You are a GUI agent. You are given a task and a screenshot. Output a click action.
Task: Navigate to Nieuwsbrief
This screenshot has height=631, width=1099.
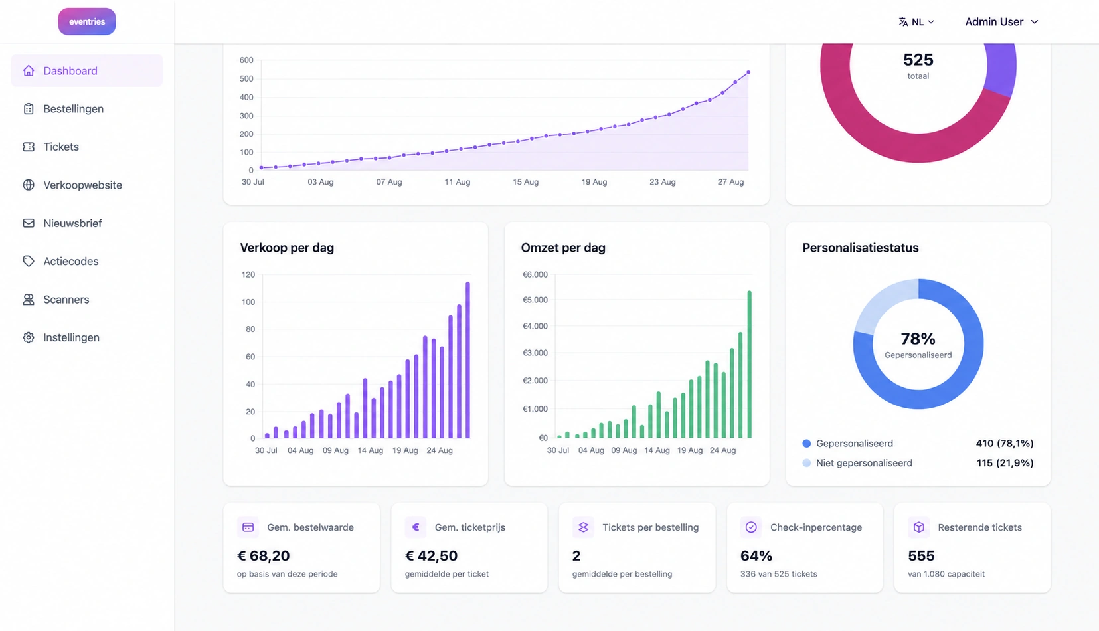coord(87,223)
